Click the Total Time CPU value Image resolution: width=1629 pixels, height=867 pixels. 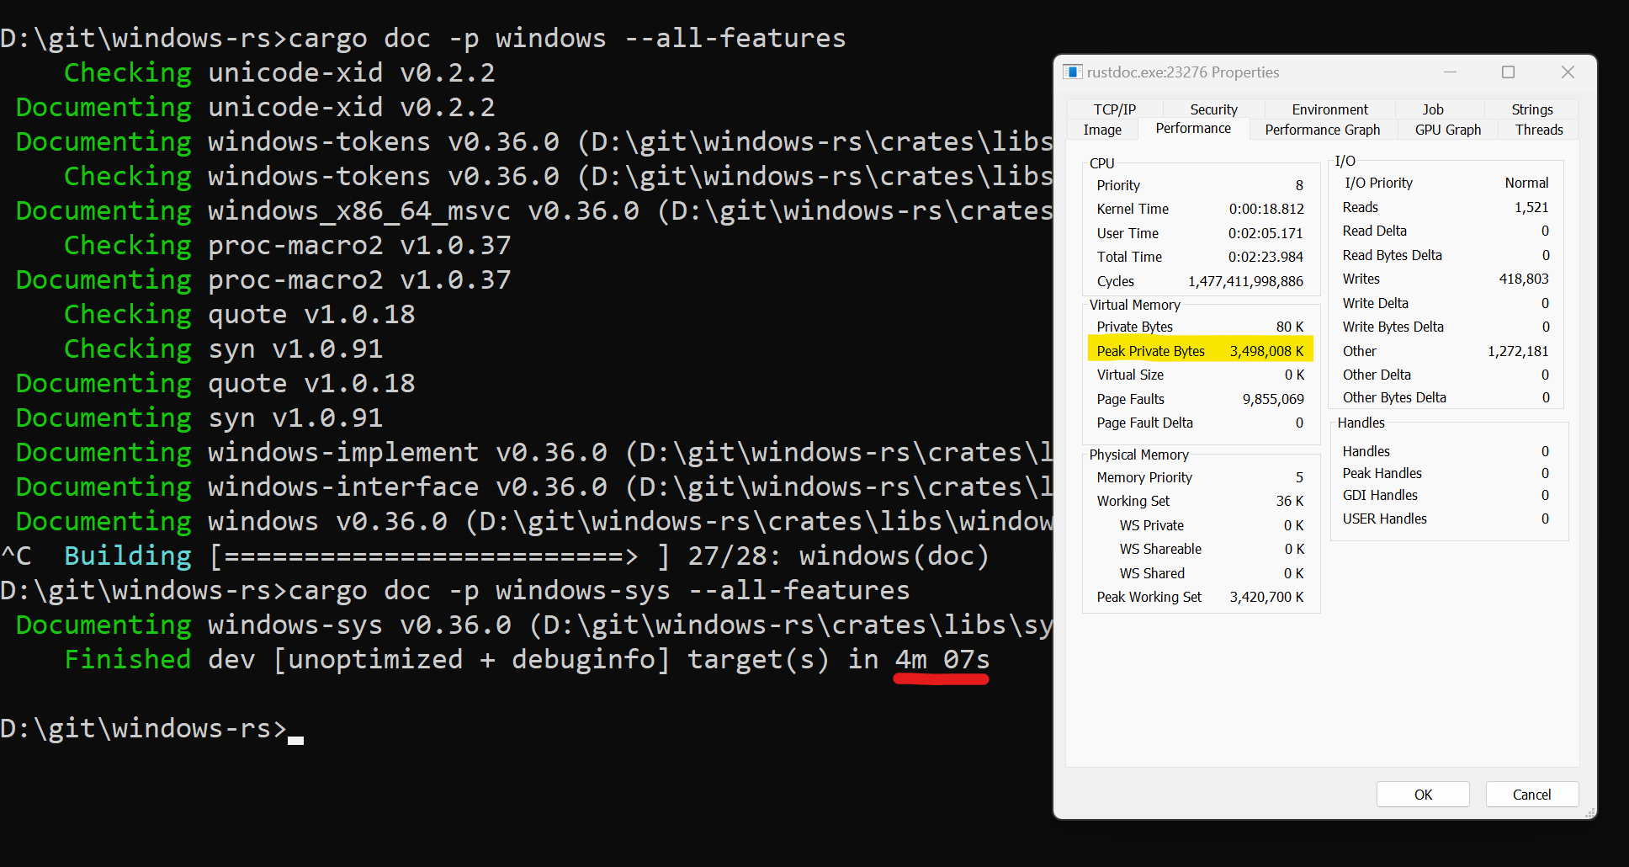(1266, 257)
